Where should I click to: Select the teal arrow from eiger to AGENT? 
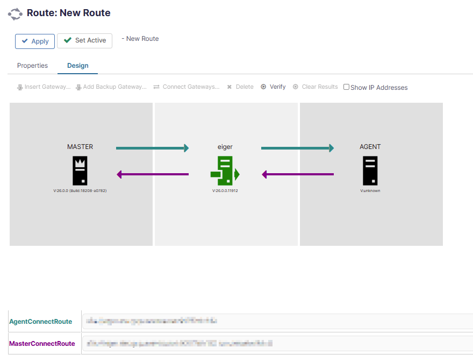[297, 148]
